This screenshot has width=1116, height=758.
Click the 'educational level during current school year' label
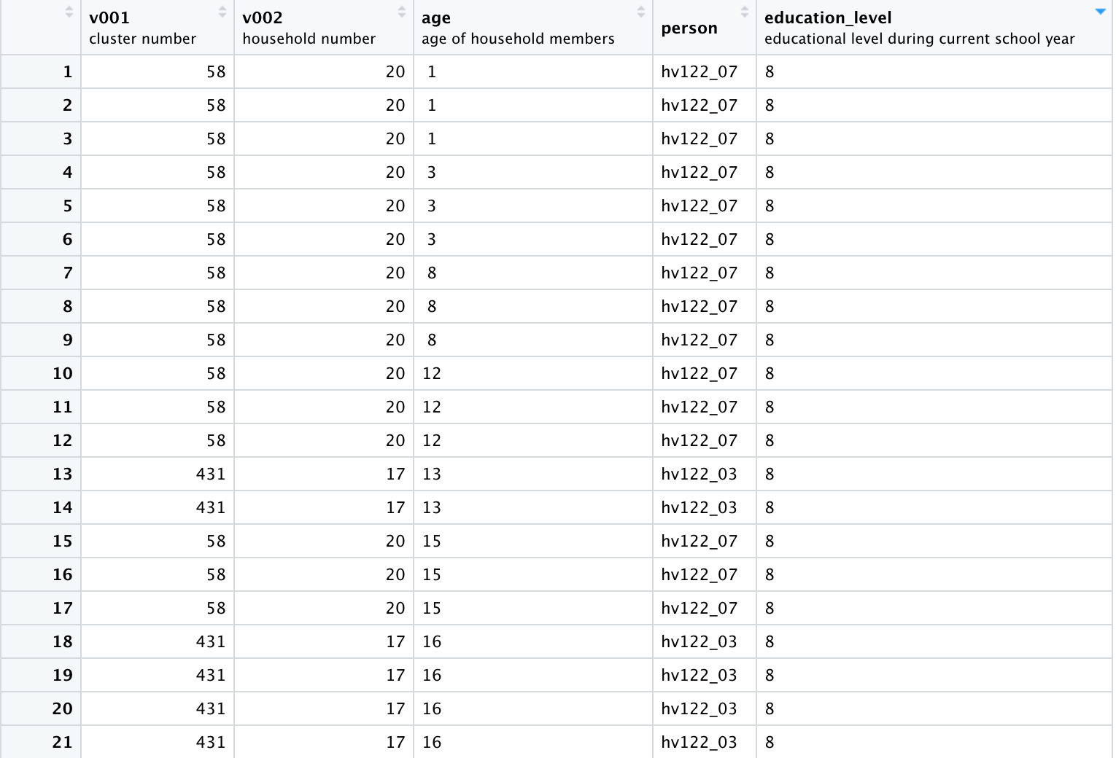(919, 39)
